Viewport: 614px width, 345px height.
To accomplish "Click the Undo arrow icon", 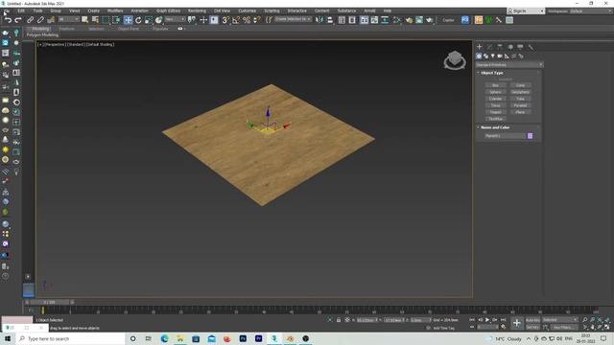I will pos(8,20).
